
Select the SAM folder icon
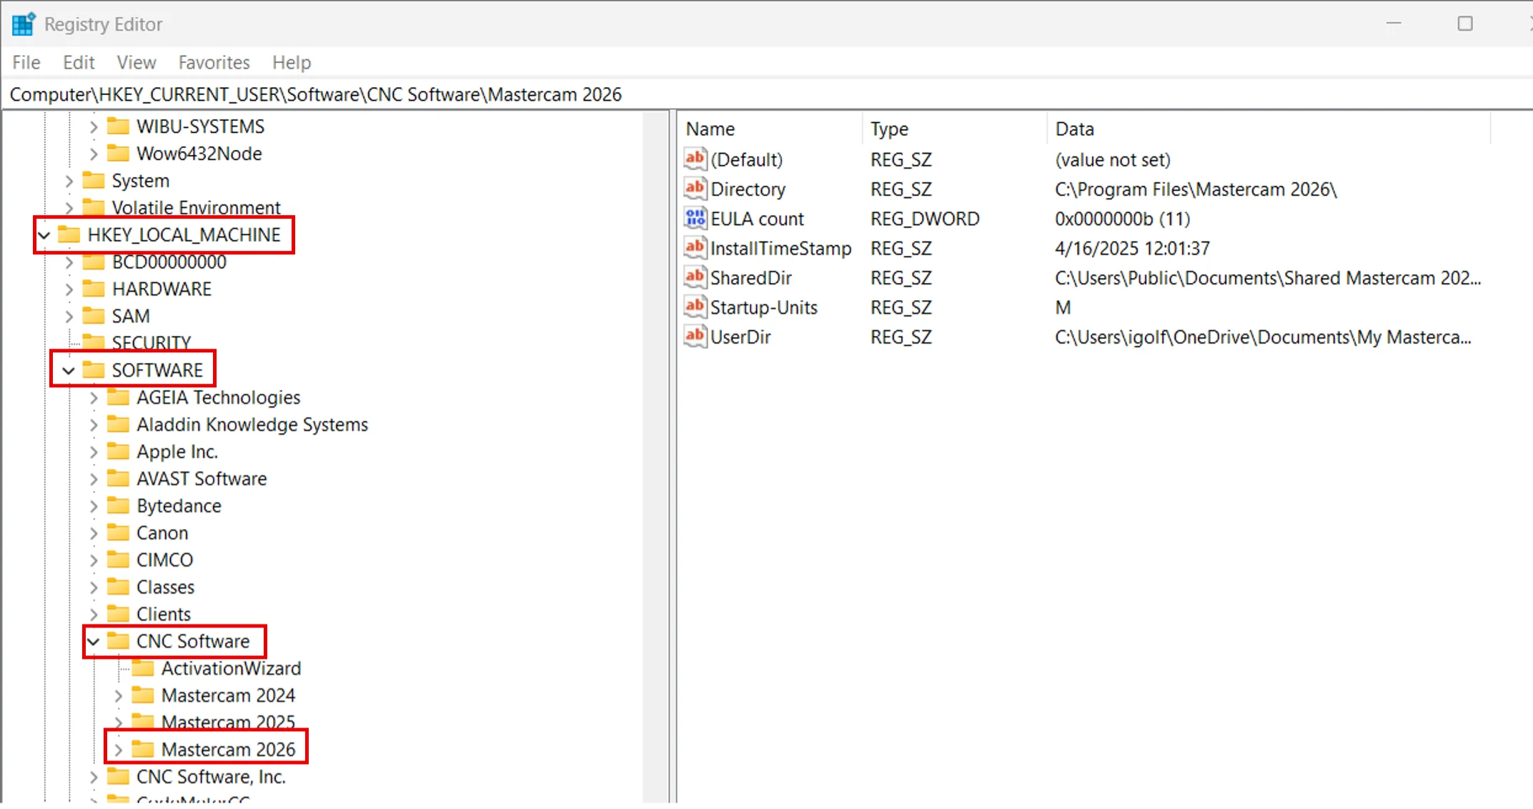tap(94, 316)
